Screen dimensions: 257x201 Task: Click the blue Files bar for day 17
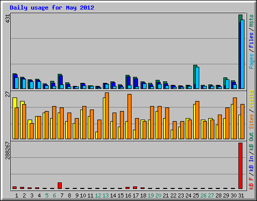(136, 82)
